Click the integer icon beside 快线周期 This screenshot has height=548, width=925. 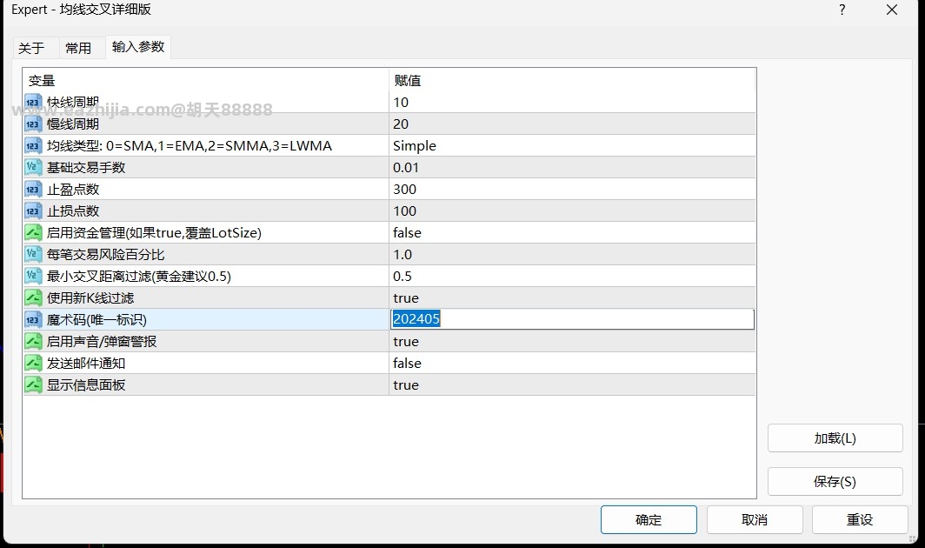(x=33, y=102)
